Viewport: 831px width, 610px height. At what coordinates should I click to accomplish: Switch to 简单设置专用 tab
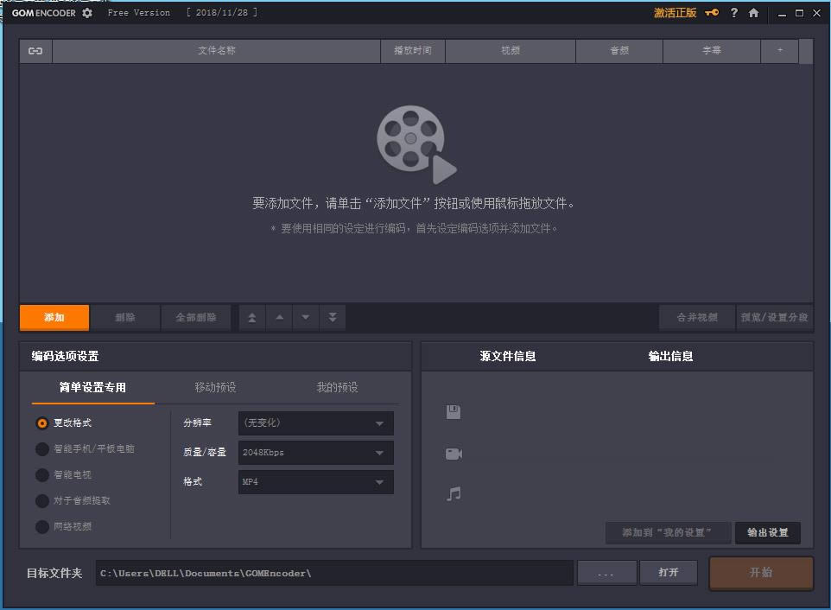tap(92, 387)
